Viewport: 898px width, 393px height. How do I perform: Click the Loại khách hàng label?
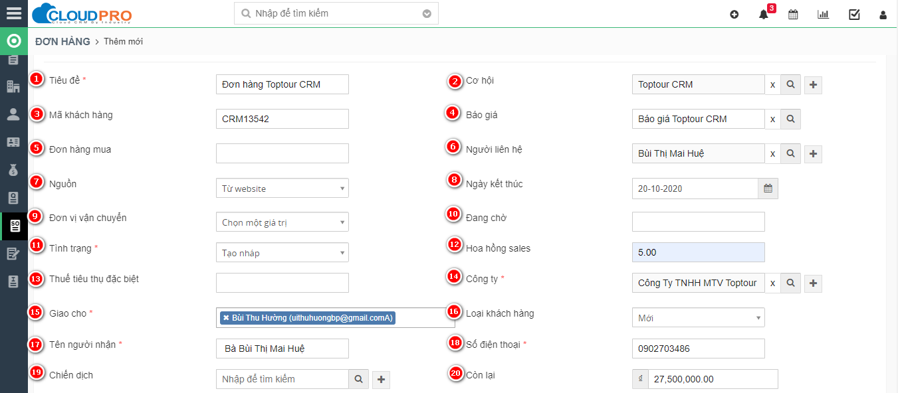[500, 313]
